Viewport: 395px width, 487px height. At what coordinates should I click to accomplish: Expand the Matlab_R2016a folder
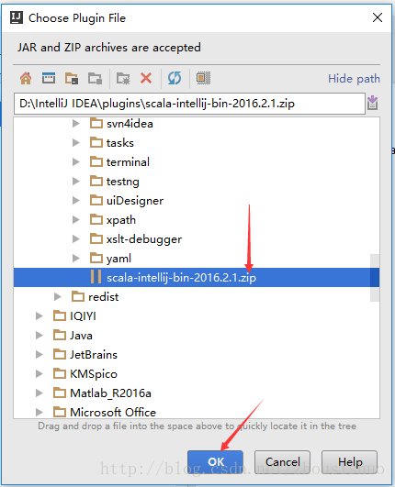tap(39, 393)
